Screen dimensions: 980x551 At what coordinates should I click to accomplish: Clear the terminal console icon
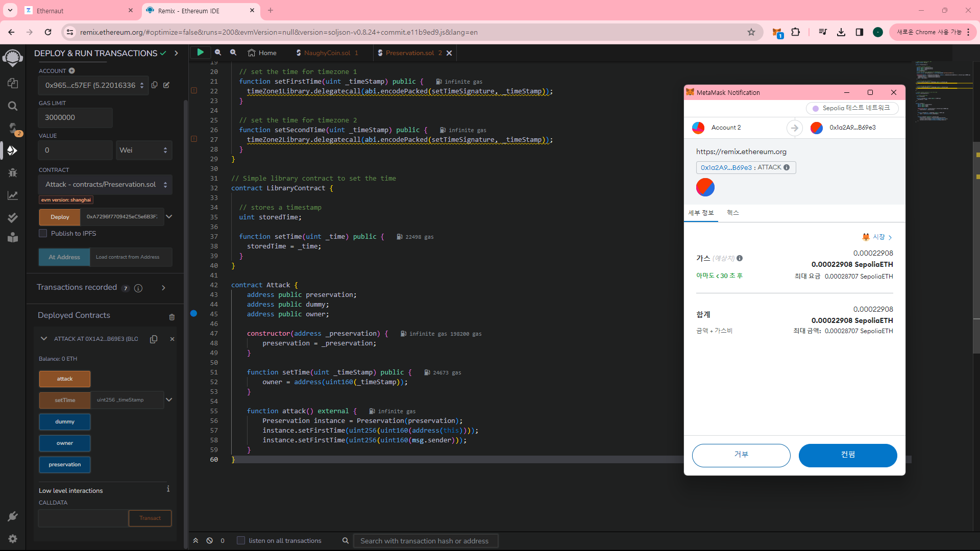[209, 541]
